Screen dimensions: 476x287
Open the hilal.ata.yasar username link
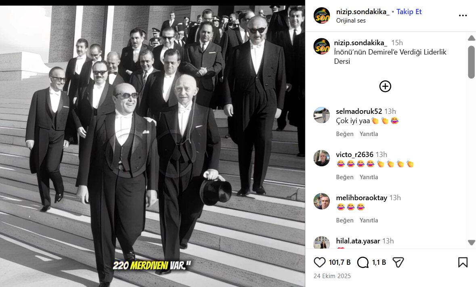[x=358, y=241]
